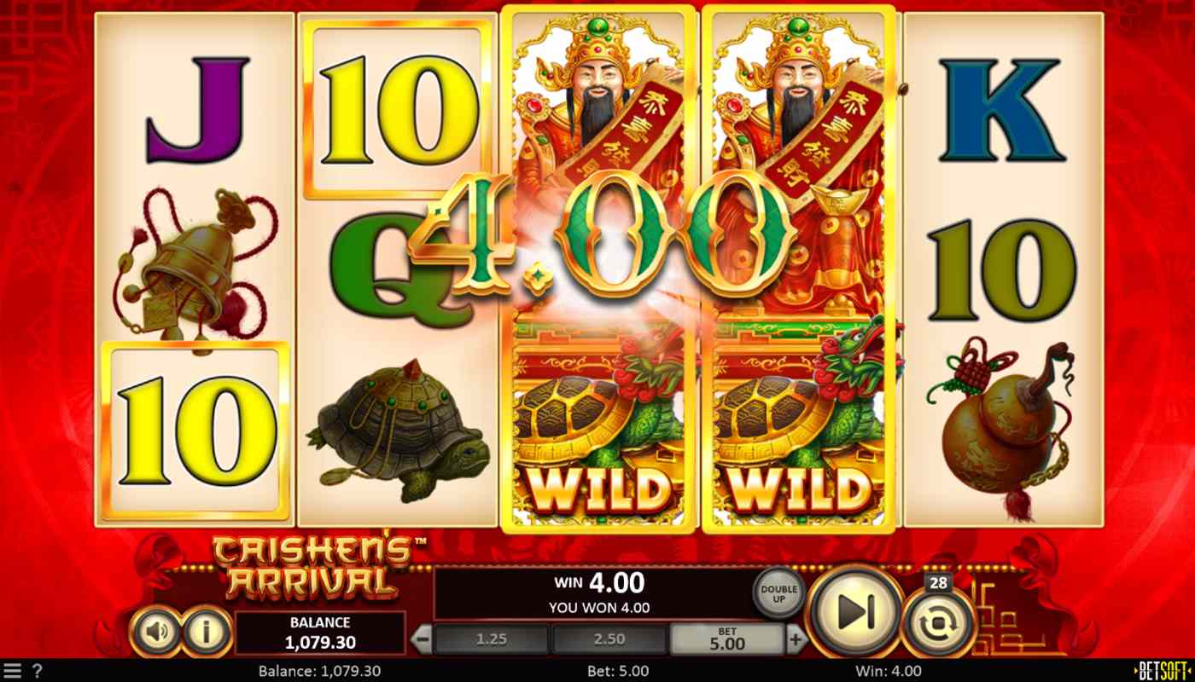The height and width of the screenshot is (682, 1195).
Task: Click the purple J symbol
Action: point(197,109)
